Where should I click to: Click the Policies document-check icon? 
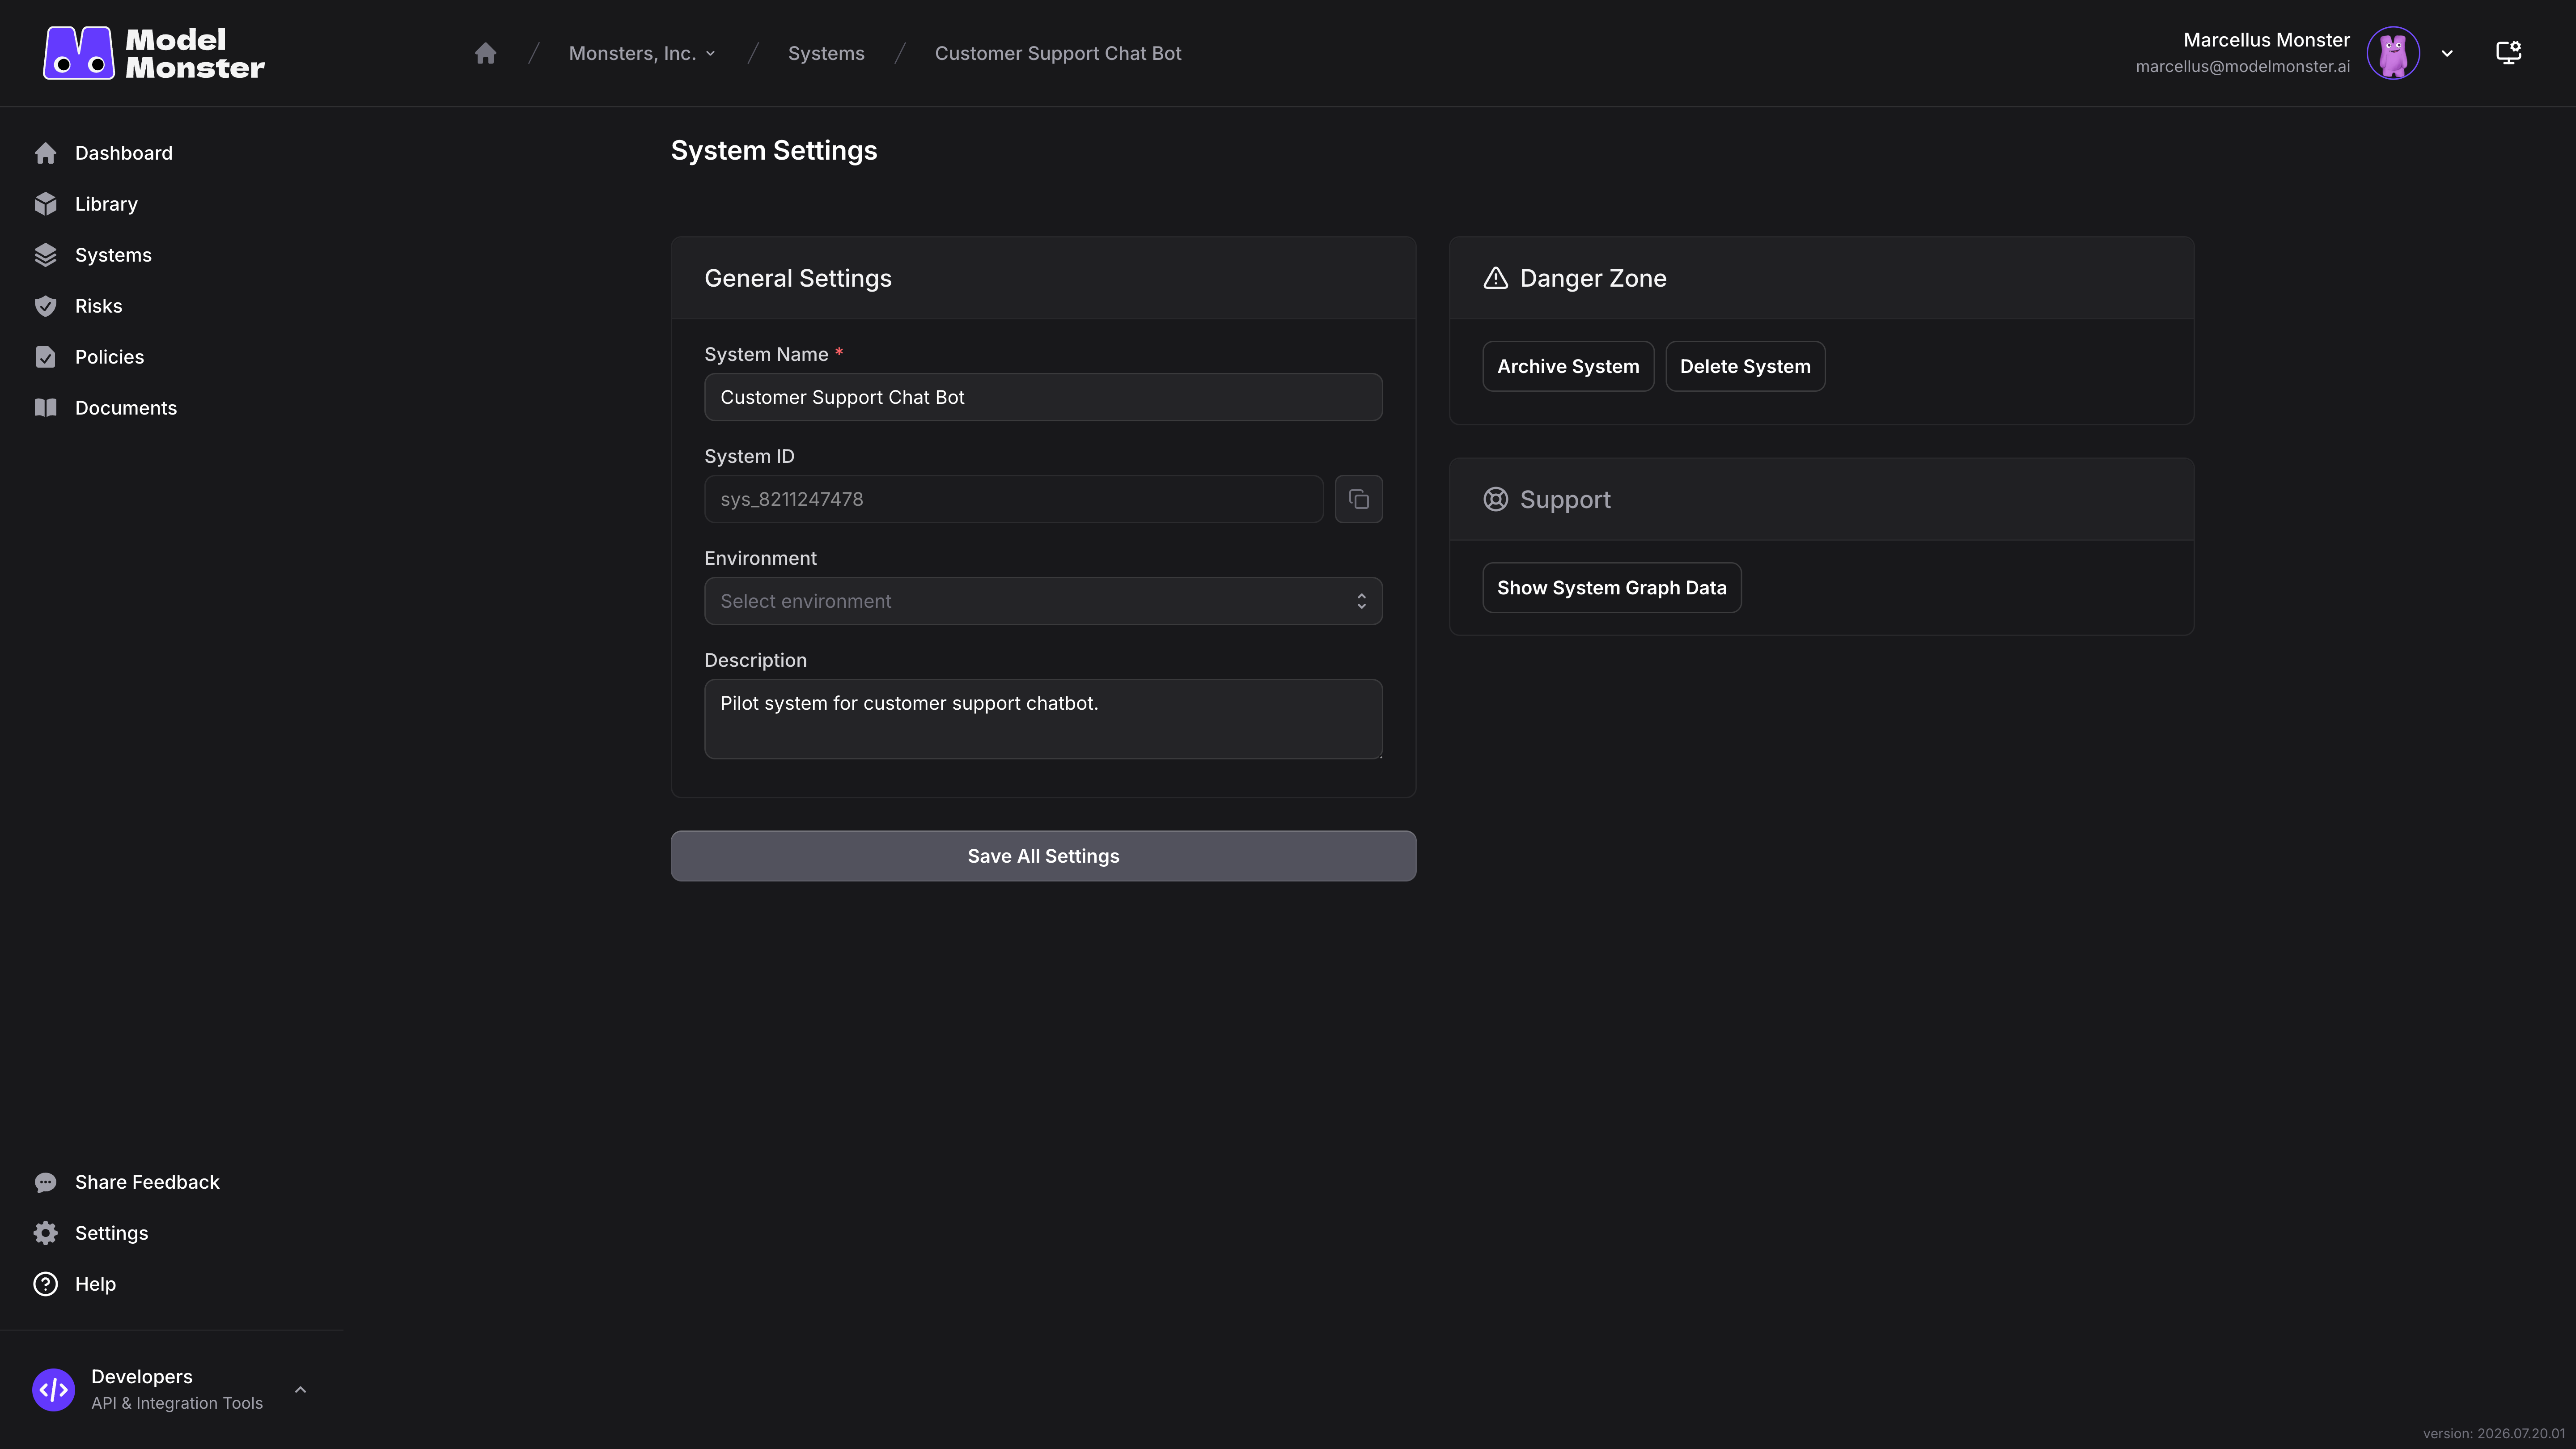point(45,357)
